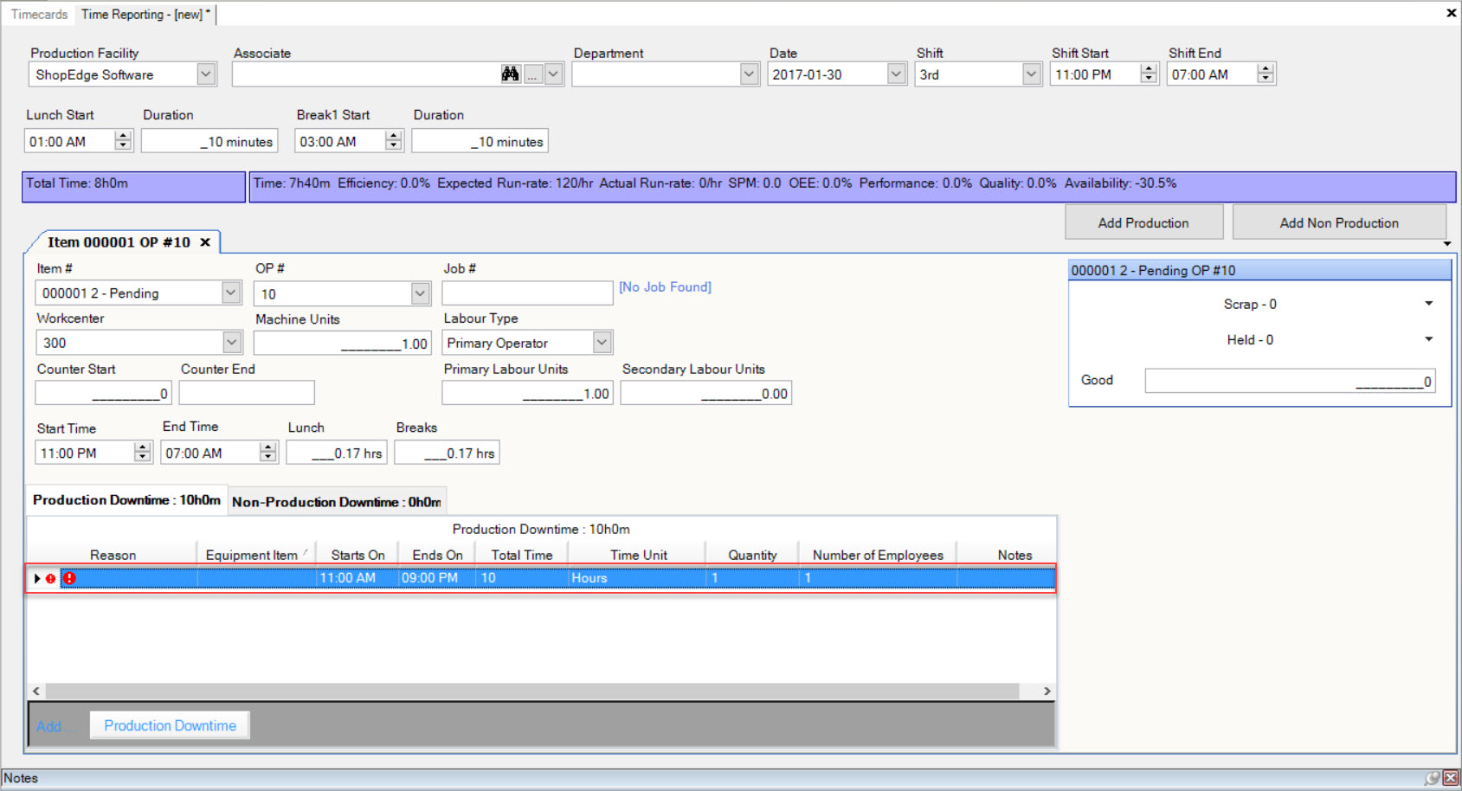Sort by the Number of Employees column
Image resolution: width=1462 pixels, height=791 pixels.
878,555
